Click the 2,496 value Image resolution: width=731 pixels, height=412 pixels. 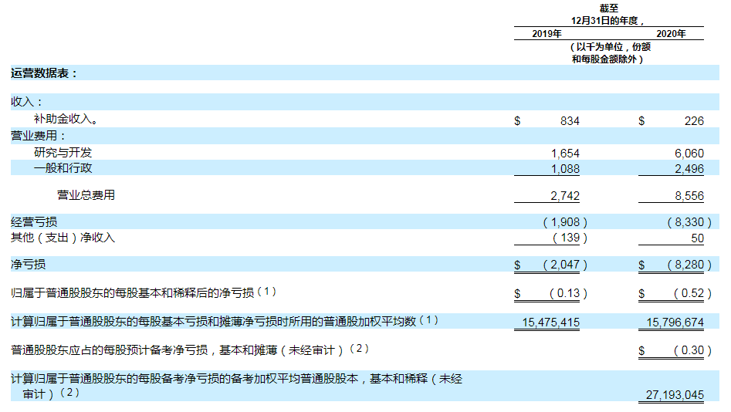[x=689, y=169]
